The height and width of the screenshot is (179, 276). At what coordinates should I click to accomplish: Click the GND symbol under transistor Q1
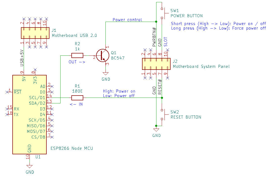click(106, 74)
